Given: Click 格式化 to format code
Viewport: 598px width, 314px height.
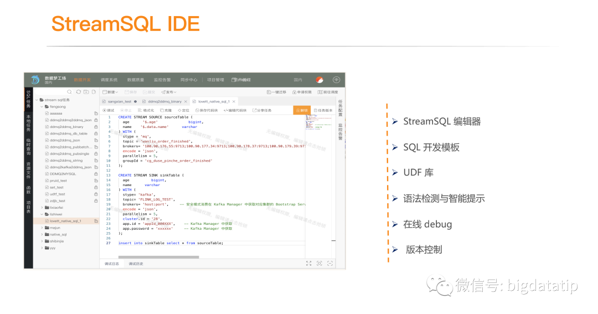Looking at the screenshot, I should (146, 110).
